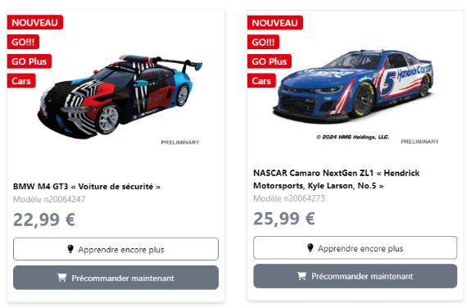The height and width of the screenshot is (308, 471).
Task: Preorder the BMW M4 GT3 safety car
Action: pos(115,278)
